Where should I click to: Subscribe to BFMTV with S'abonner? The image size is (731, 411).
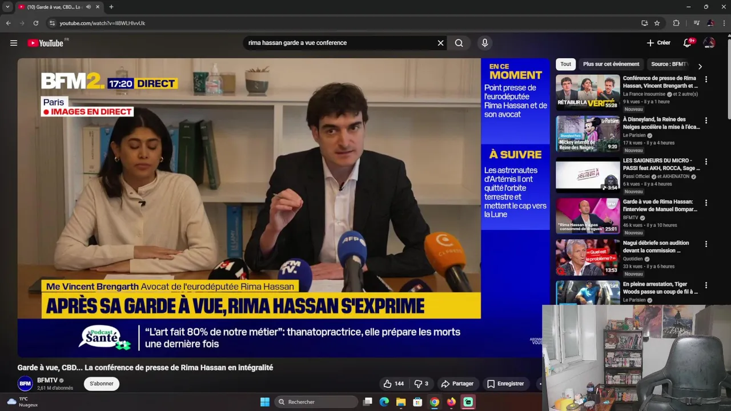[102, 384]
